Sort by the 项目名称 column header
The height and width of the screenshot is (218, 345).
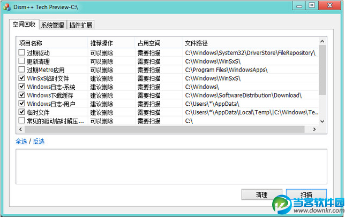[52, 43]
